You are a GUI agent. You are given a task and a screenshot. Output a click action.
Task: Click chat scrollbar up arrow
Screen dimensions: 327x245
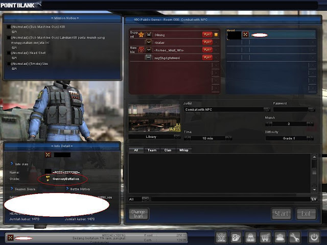[x=314, y=157]
